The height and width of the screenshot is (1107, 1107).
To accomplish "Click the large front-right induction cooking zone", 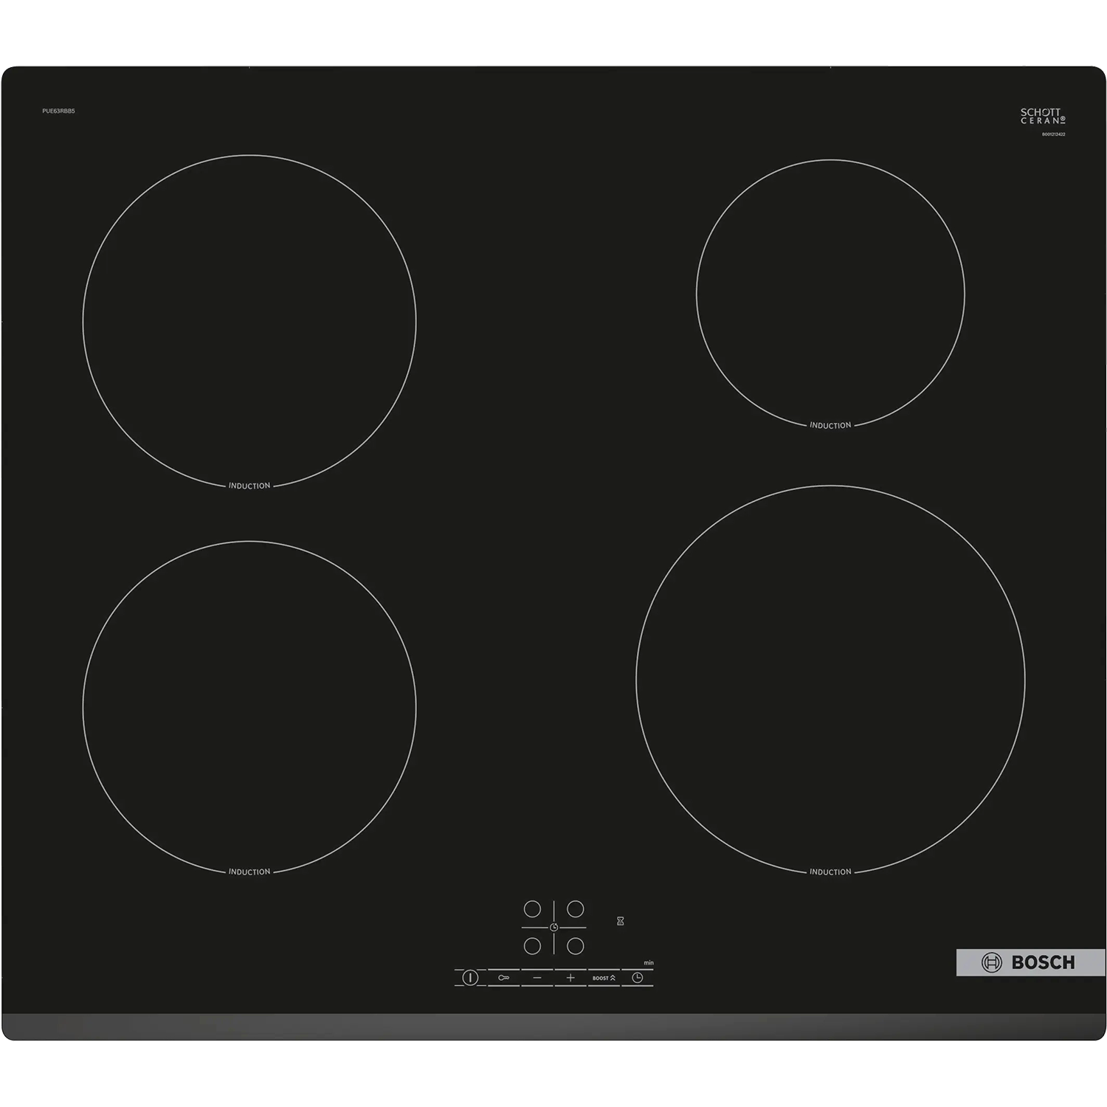I will pos(830,679).
